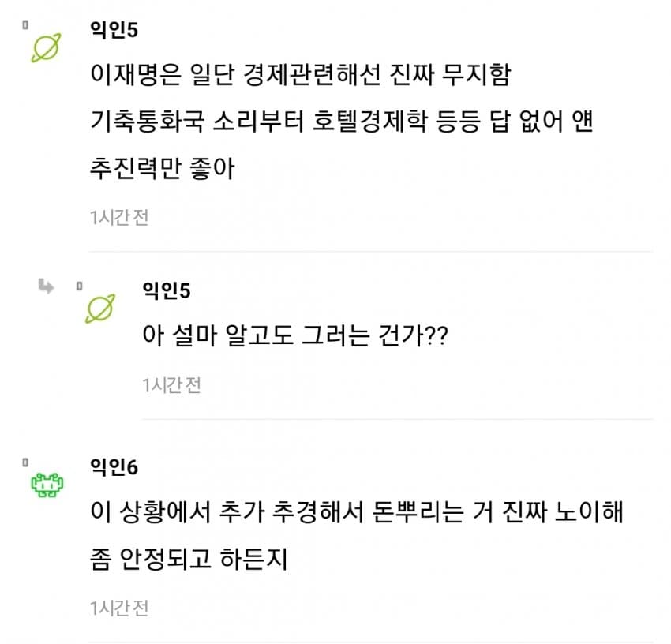
Task: Click the small gray marker beside the reply arrow
Action: pyautogui.click(x=79, y=283)
